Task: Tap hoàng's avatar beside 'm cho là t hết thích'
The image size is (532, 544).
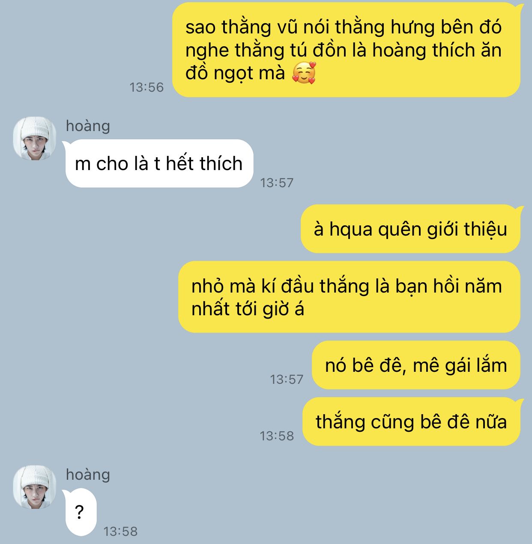Action: [34, 138]
